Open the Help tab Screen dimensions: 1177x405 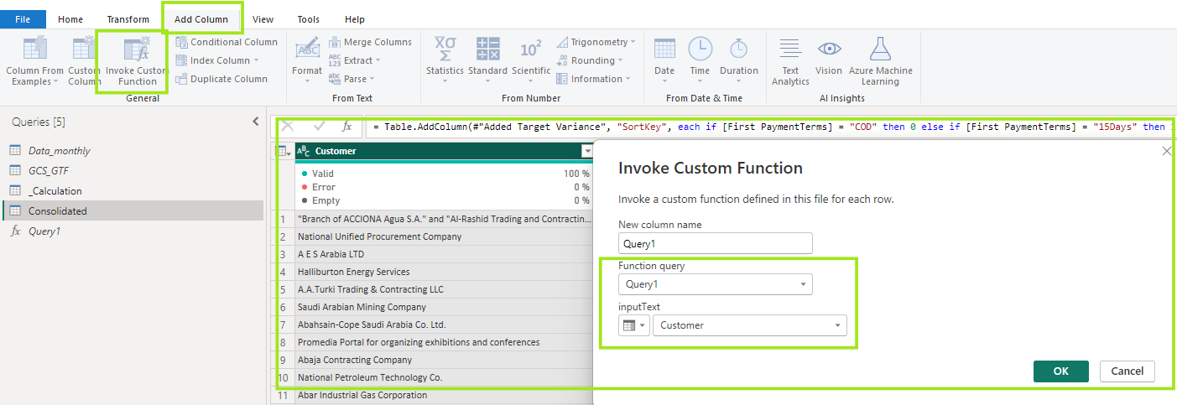tap(355, 19)
